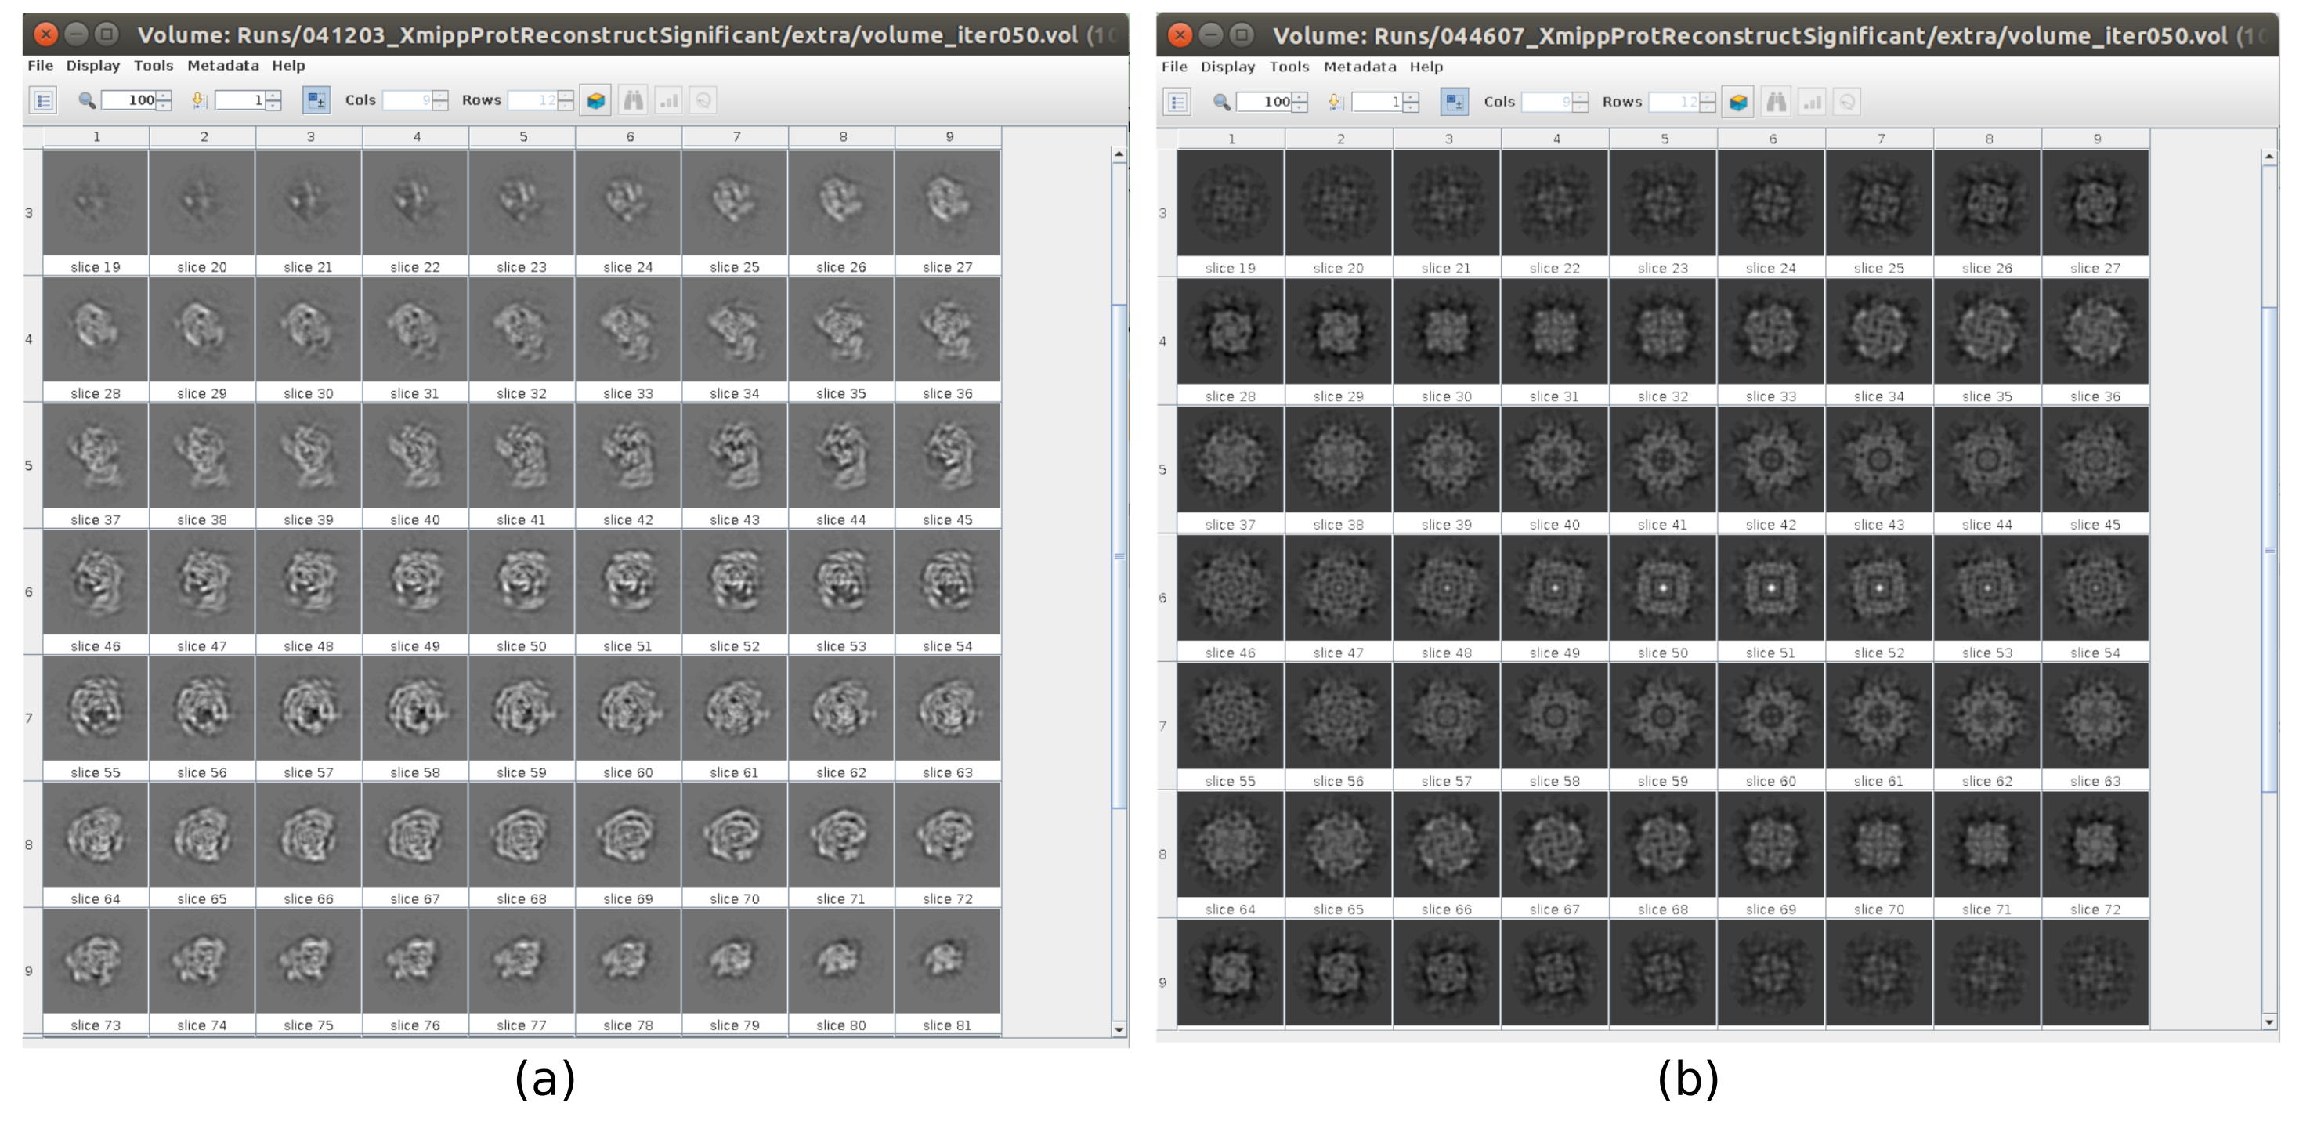Click the vertical scrollbar down arrow in the 041203 window
Screen dimensions: 2310x1128
(1119, 1029)
